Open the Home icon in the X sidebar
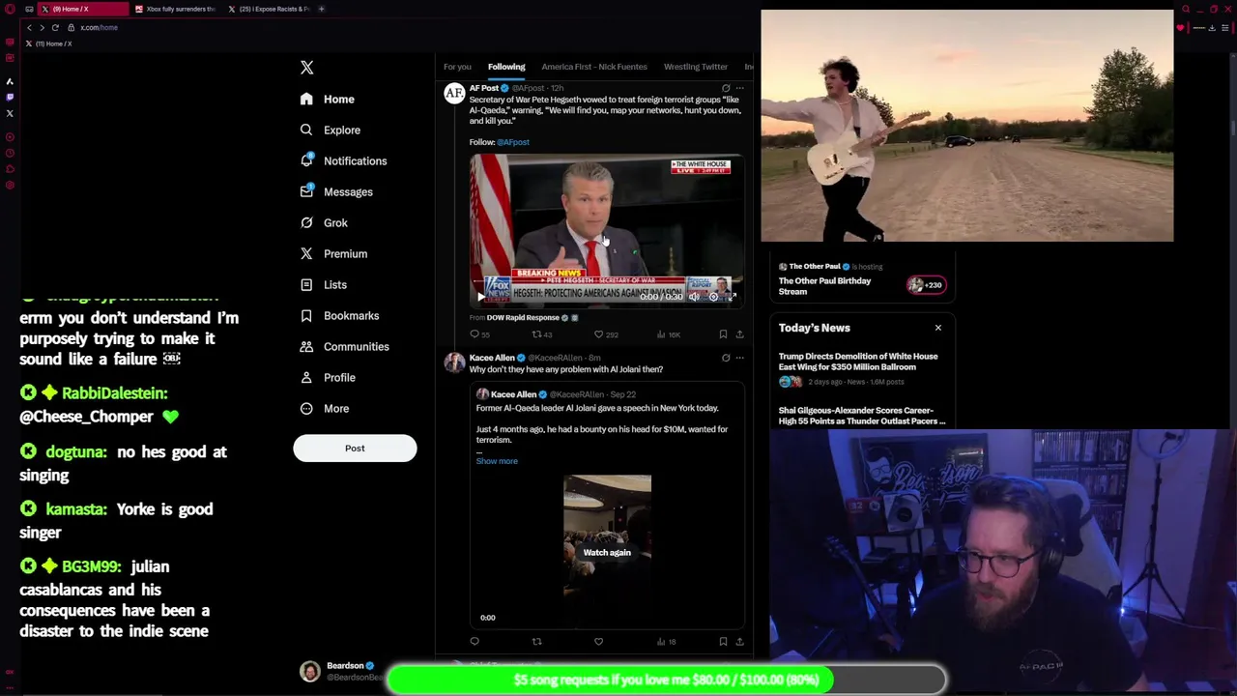This screenshot has height=696, width=1237. [306, 99]
